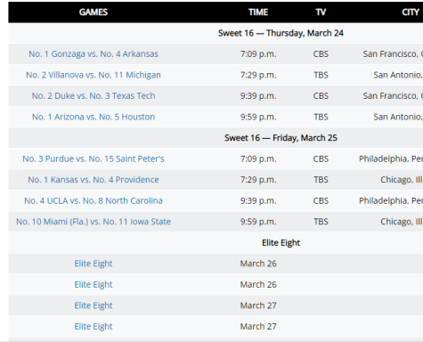This screenshot has width=423, height=342.
Task: Open the Duke vs. Texas Tech game link
Action: pyautogui.click(x=94, y=96)
